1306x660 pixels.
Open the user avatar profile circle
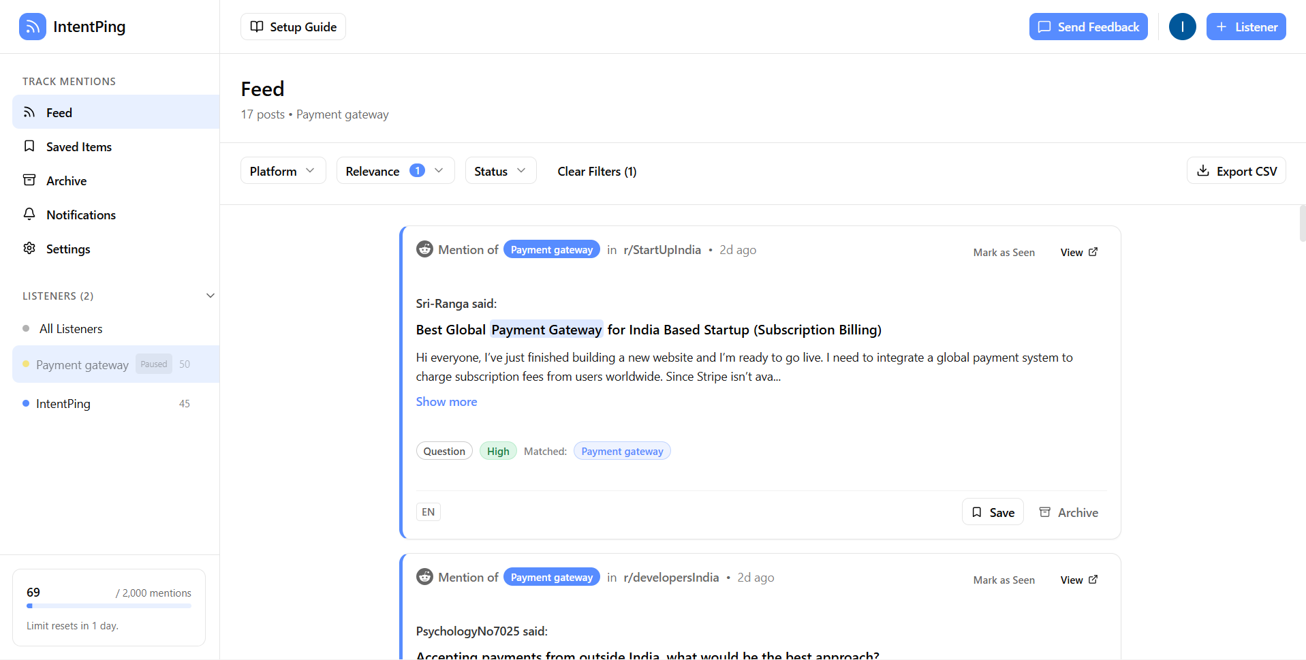click(x=1182, y=27)
